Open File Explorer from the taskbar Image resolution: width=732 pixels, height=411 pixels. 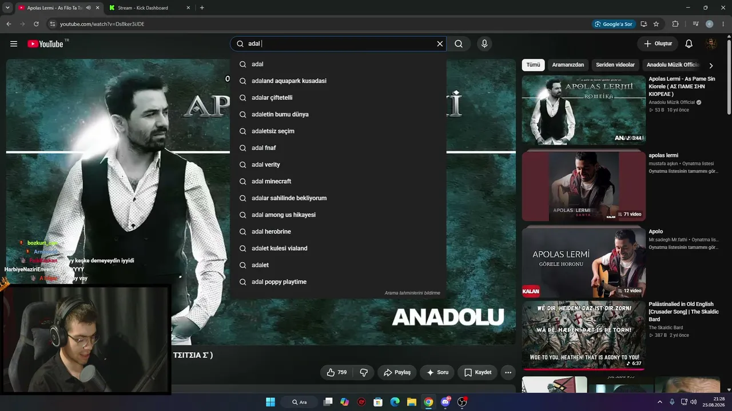point(411,402)
